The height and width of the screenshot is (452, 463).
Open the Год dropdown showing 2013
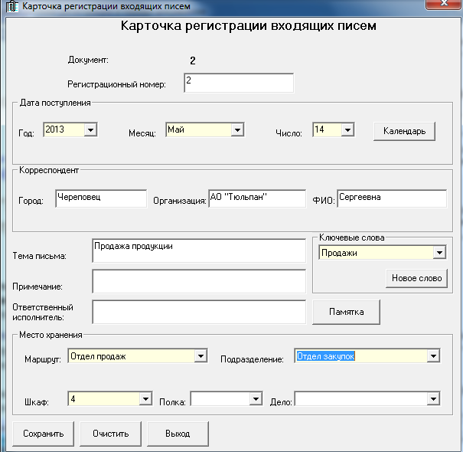point(90,129)
